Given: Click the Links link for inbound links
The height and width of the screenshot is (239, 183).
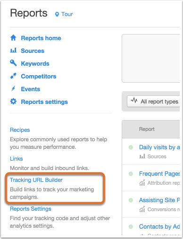Looking at the screenshot, I should coord(17,159).
